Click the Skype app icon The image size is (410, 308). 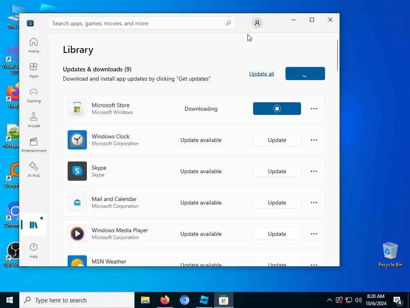point(77,171)
